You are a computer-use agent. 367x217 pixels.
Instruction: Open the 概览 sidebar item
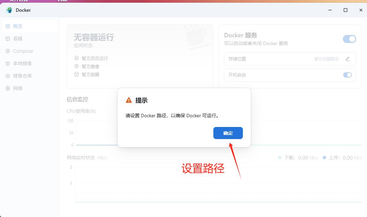[x=30, y=26]
